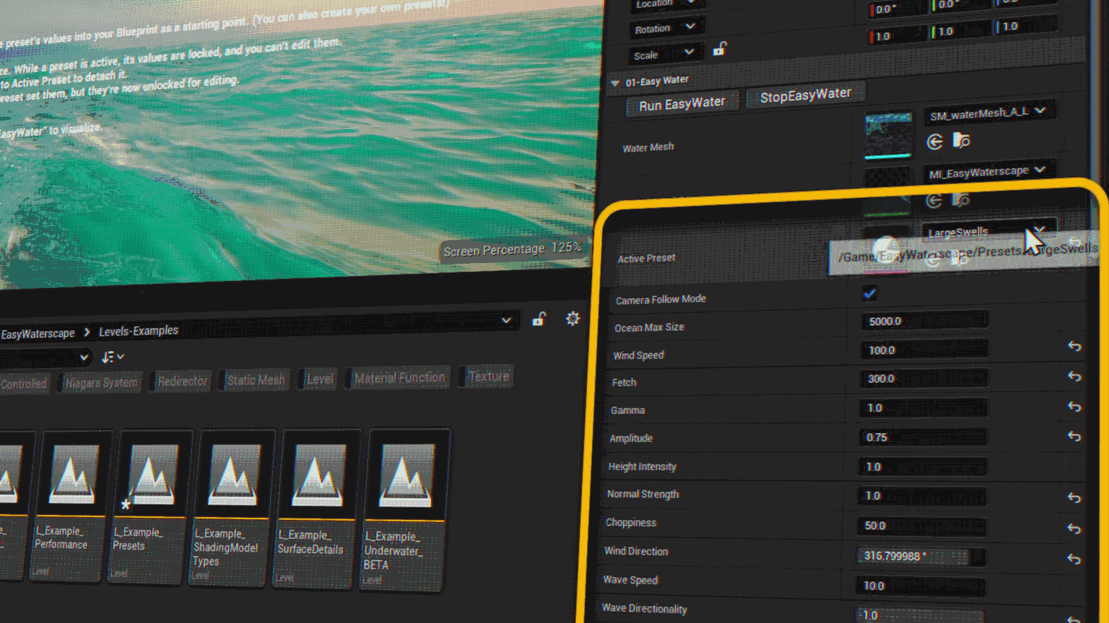Reset Choppiness to default value
The height and width of the screenshot is (623, 1109).
(x=1074, y=529)
